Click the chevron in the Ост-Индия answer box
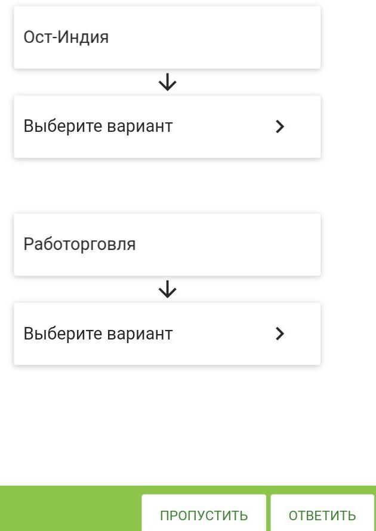The height and width of the screenshot is (531, 376). click(x=280, y=126)
